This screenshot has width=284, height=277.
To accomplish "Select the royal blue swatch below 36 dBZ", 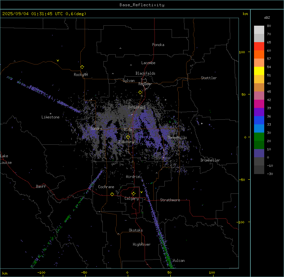I will coord(259,120).
